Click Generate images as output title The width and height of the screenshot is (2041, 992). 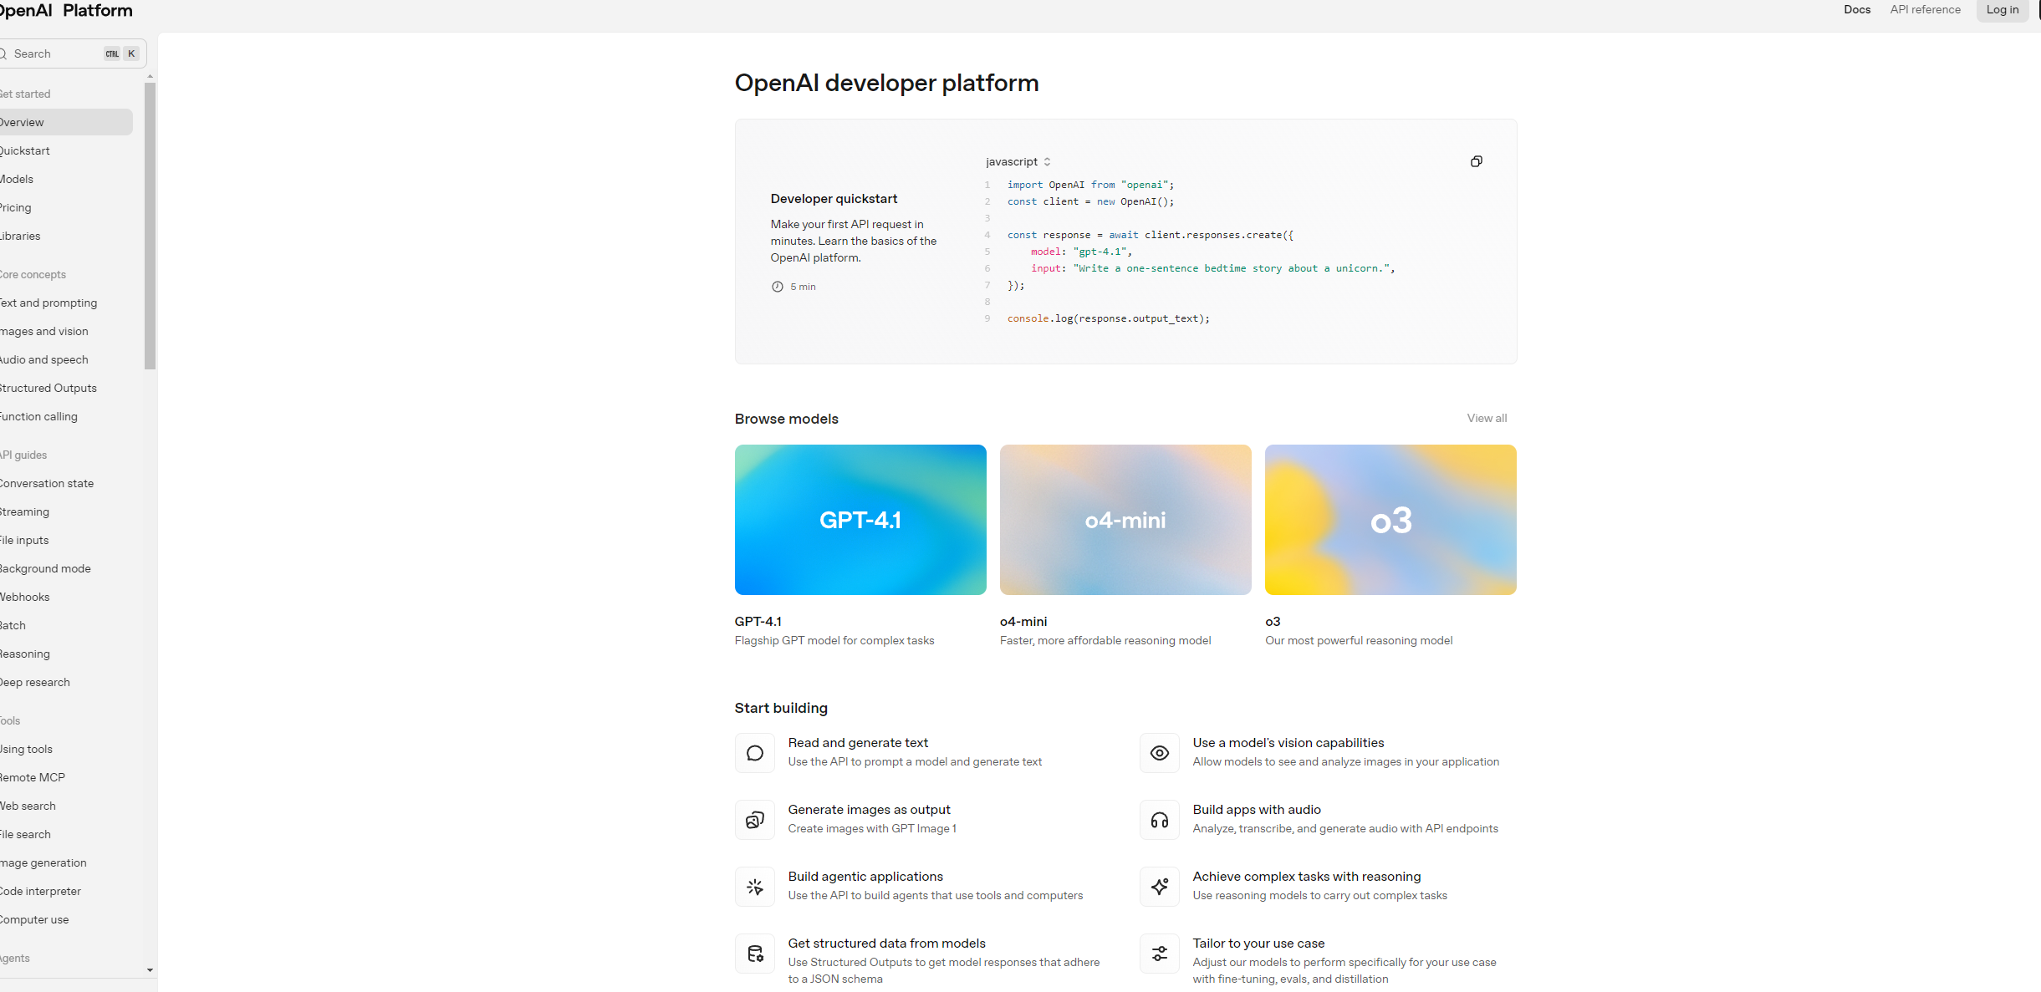click(x=869, y=810)
